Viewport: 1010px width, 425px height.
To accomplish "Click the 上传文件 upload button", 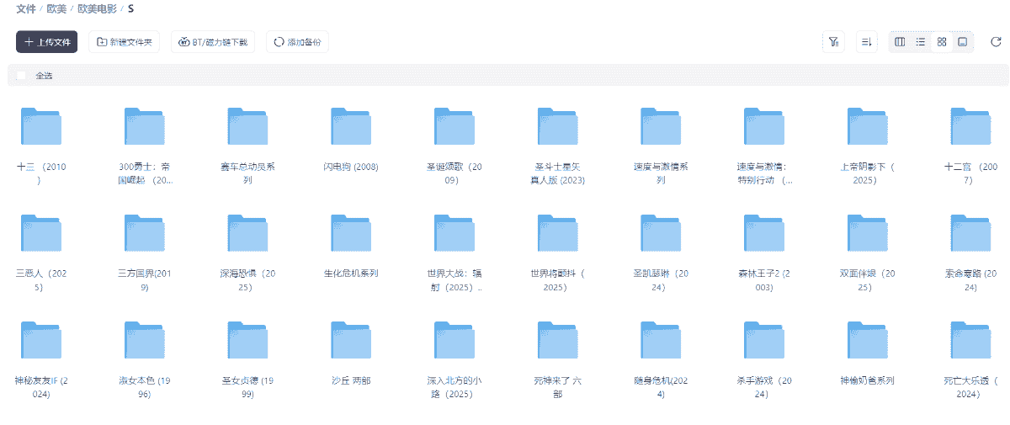I will tap(46, 42).
